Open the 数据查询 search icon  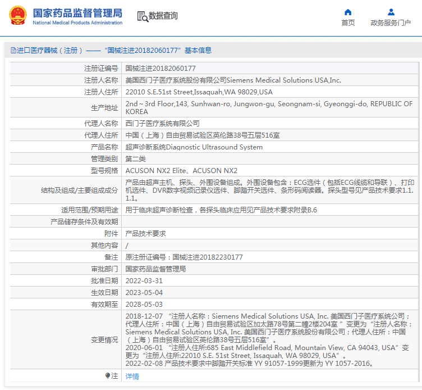tap(143, 16)
